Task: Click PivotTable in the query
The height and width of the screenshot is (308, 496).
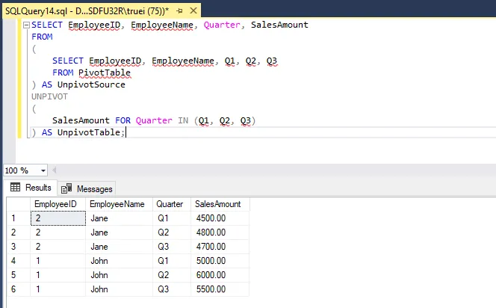Action: tap(105, 73)
